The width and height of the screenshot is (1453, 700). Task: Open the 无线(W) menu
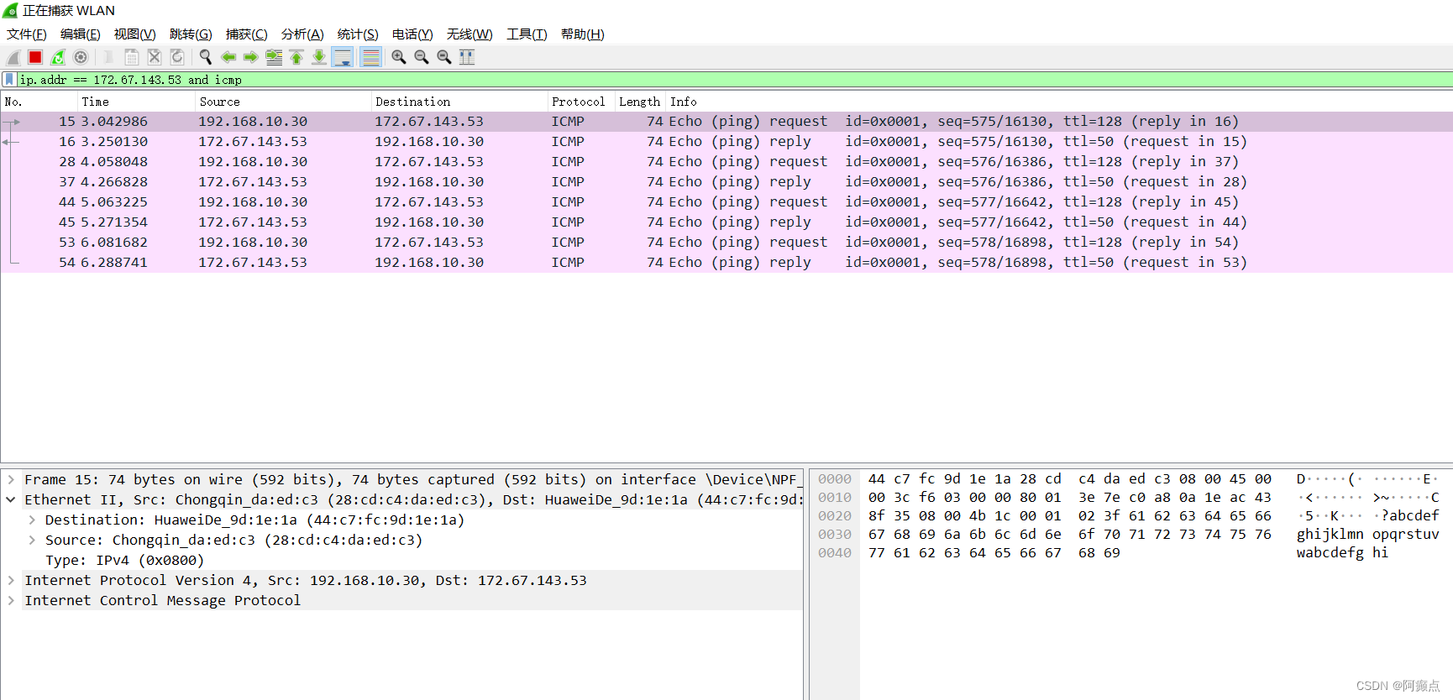point(469,34)
